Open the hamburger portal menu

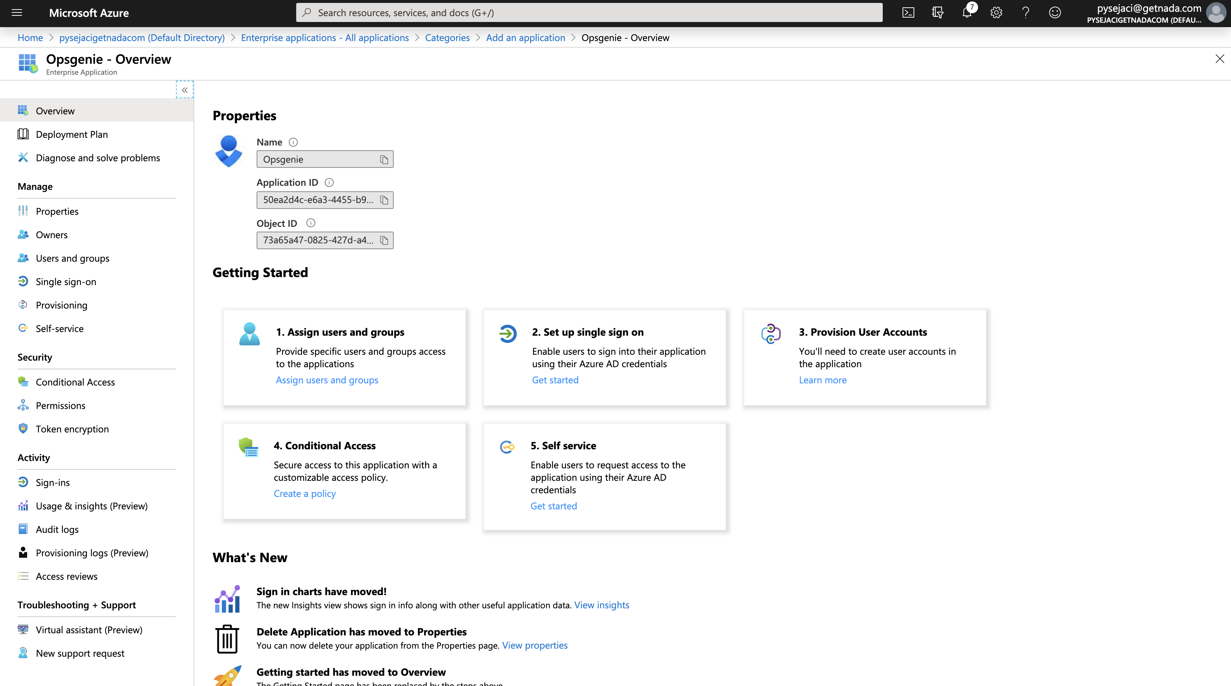(x=17, y=13)
